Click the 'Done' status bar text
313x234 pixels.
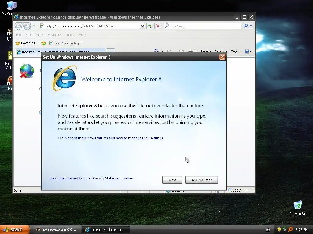pos(17,190)
